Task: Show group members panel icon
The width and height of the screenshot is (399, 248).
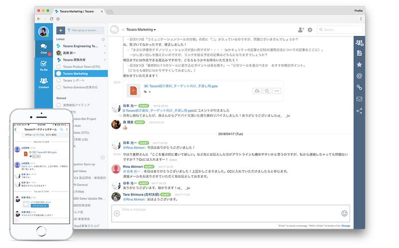Action: pyautogui.click(x=359, y=43)
